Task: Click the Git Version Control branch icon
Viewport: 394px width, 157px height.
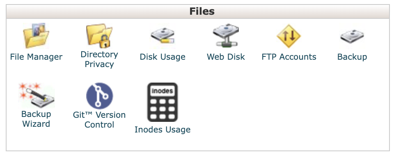Action: [x=99, y=96]
